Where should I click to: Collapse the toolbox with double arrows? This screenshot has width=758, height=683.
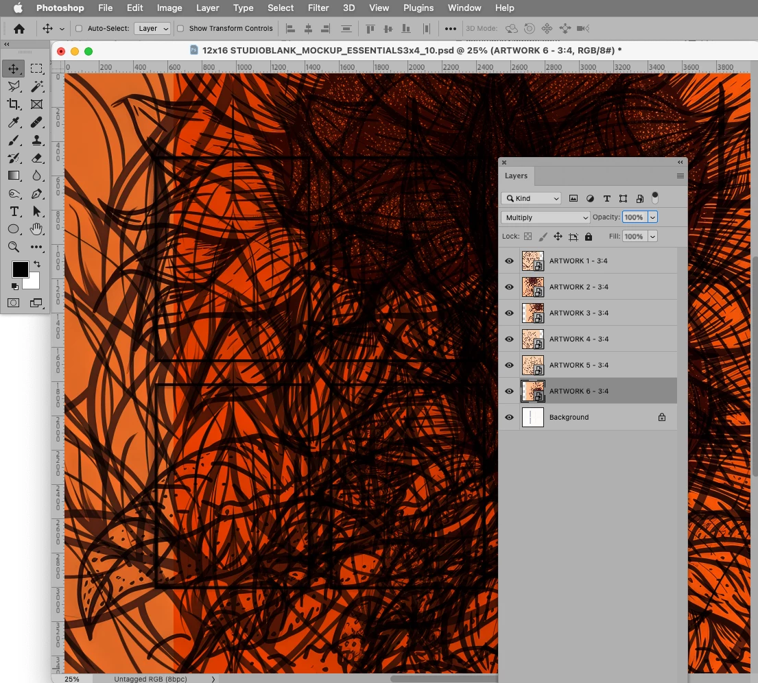pos(7,44)
